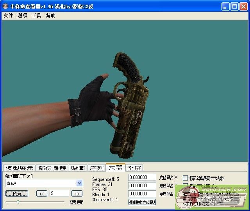
Task: Enable the 標準顯示線 checkbox
Action: [186, 178]
